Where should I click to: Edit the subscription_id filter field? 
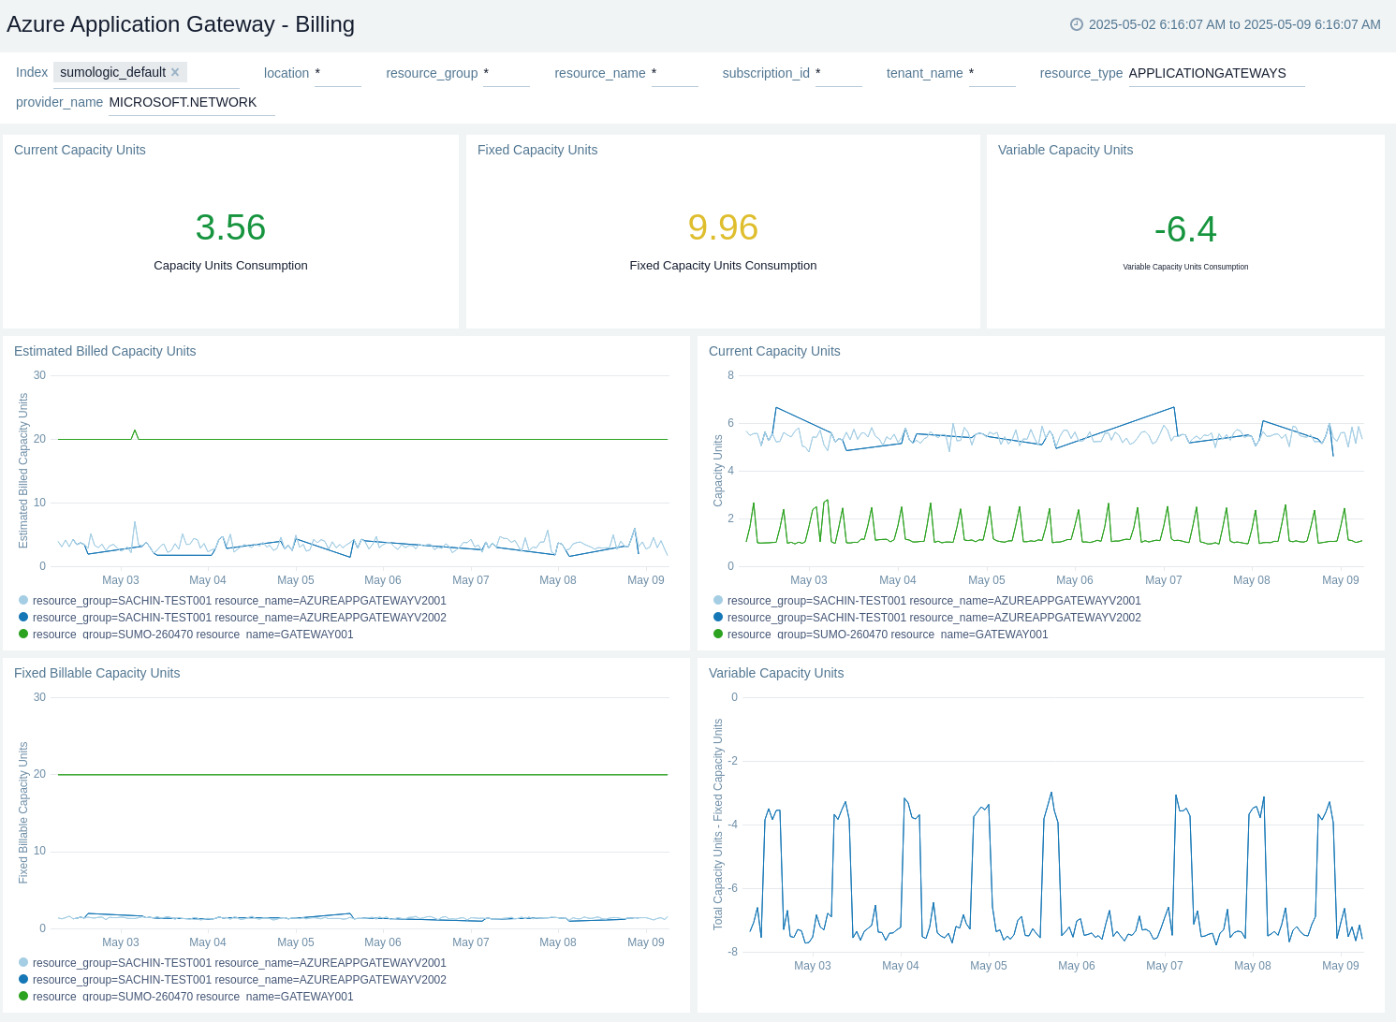click(x=839, y=73)
